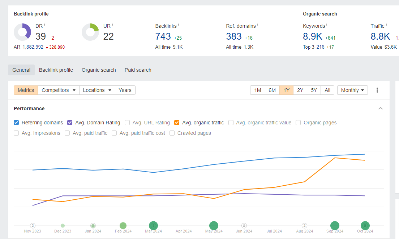Click the Keywords info icon

click(x=327, y=25)
